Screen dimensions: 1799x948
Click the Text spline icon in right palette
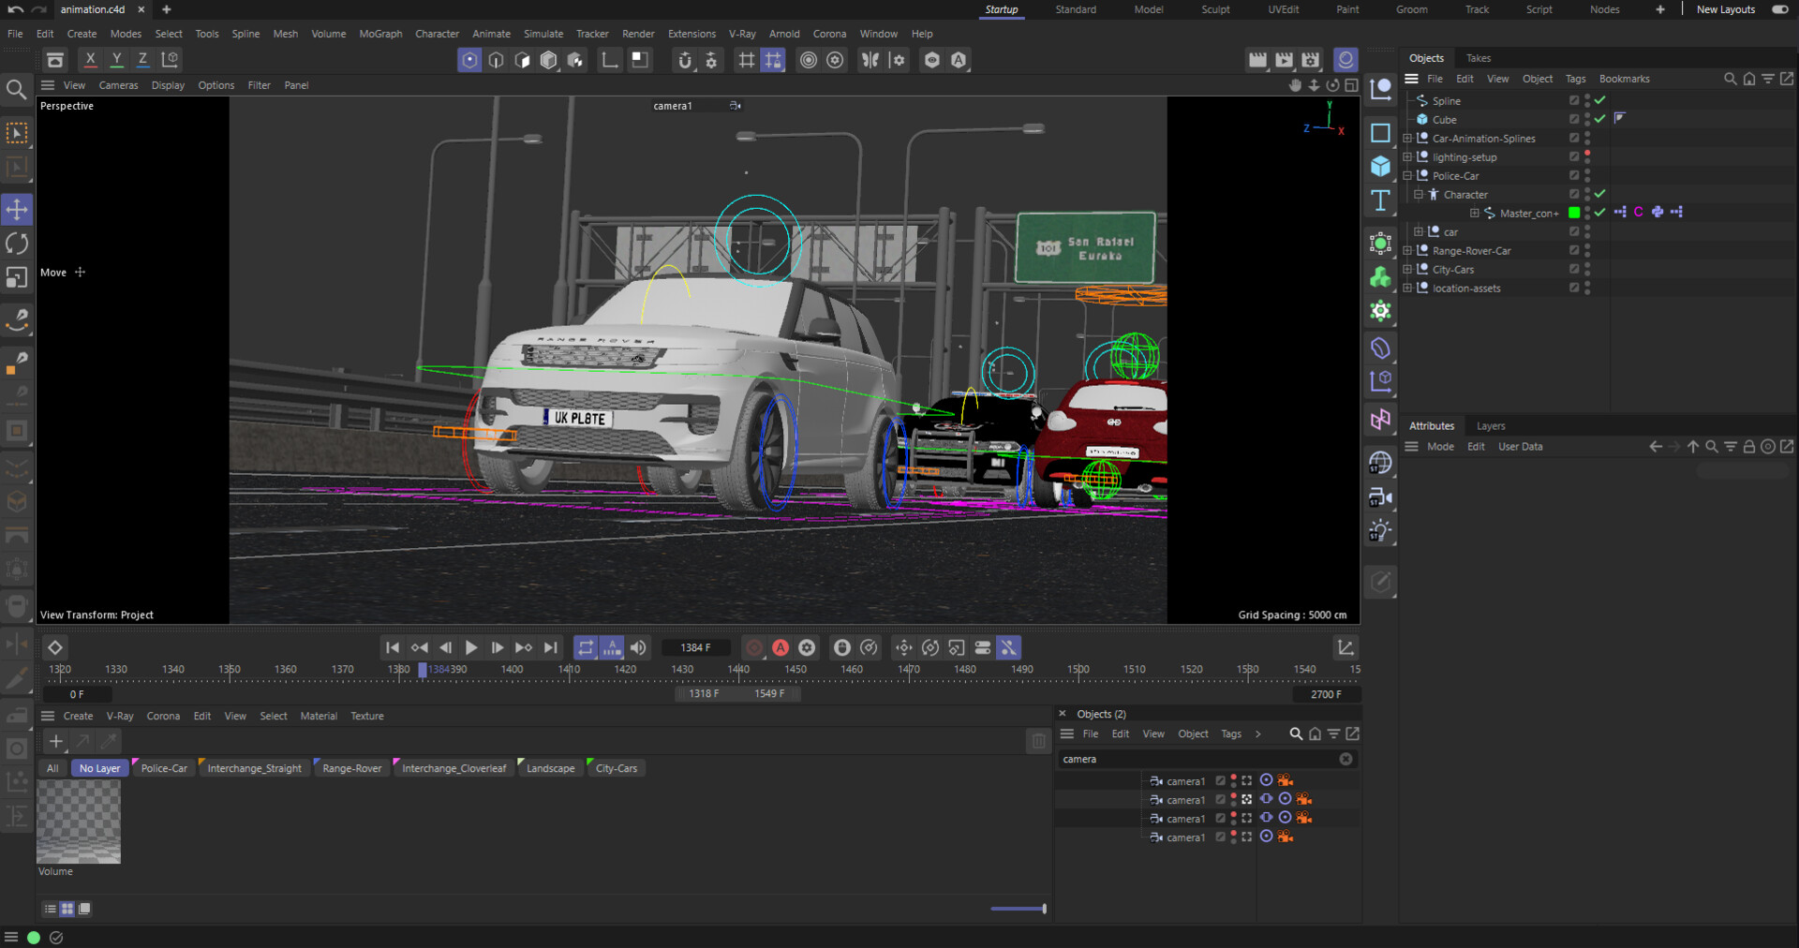click(x=1380, y=200)
